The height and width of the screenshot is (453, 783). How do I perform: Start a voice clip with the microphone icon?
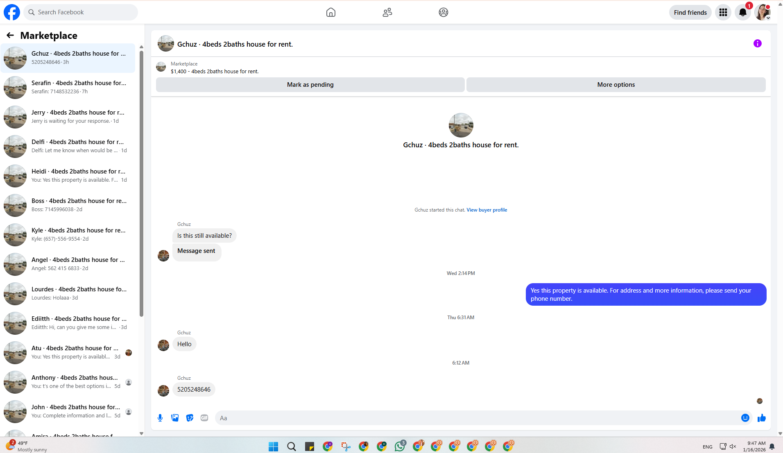[160, 418]
